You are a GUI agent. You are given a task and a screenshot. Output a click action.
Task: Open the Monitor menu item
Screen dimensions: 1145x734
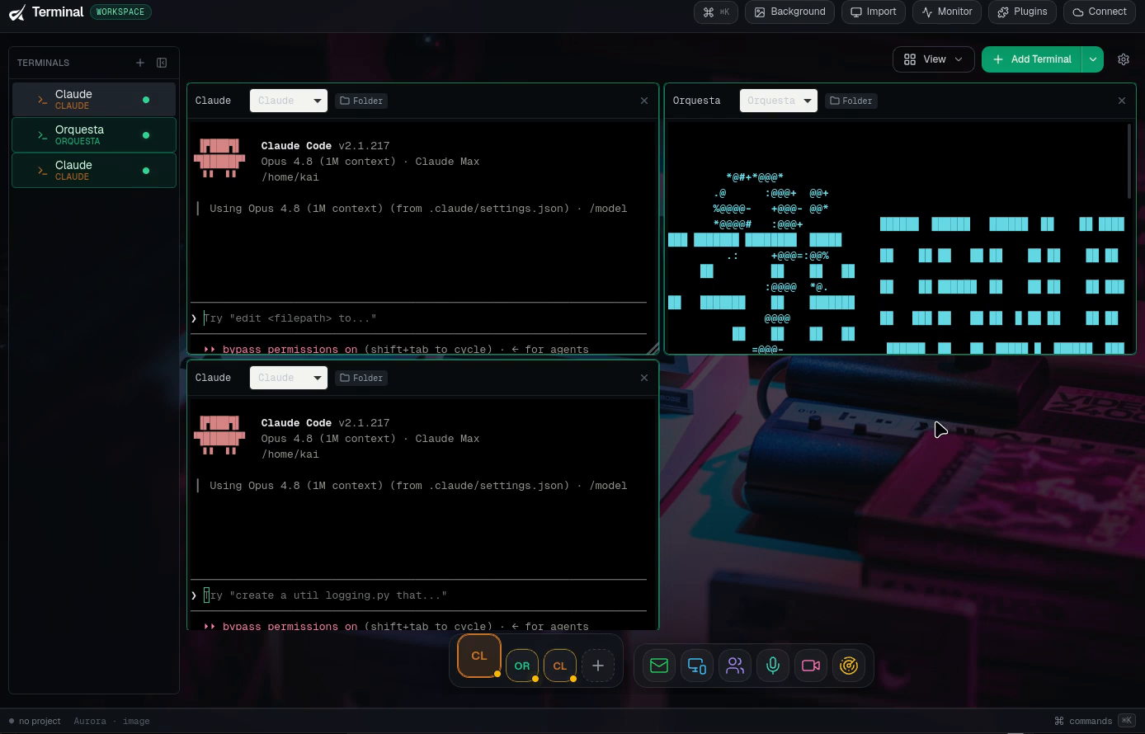[947, 12]
